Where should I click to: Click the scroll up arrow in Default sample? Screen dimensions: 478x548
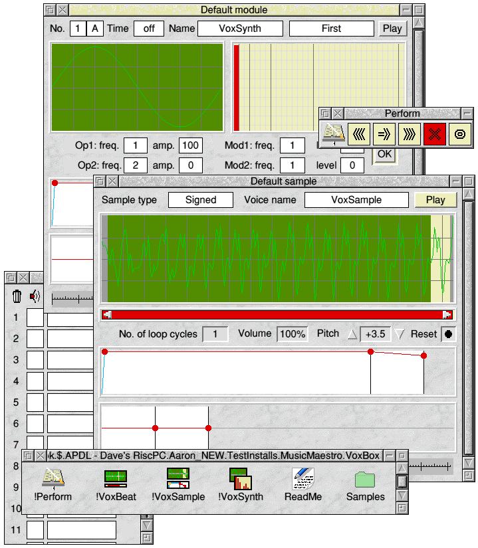click(469, 193)
